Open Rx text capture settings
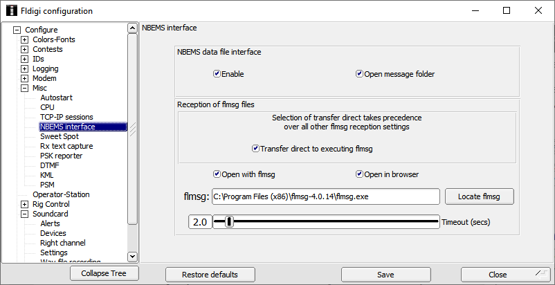Image resolution: width=555 pixels, height=285 pixels. [x=66, y=146]
